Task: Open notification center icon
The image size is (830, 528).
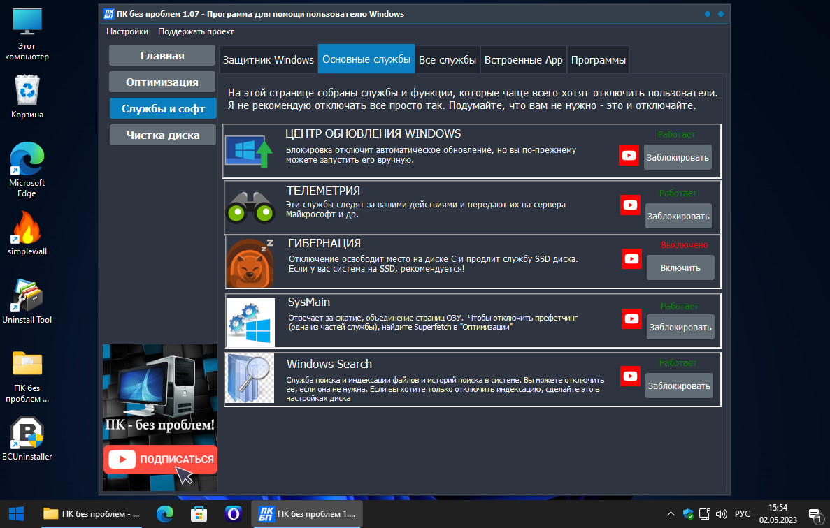Action: tap(815, 515)
